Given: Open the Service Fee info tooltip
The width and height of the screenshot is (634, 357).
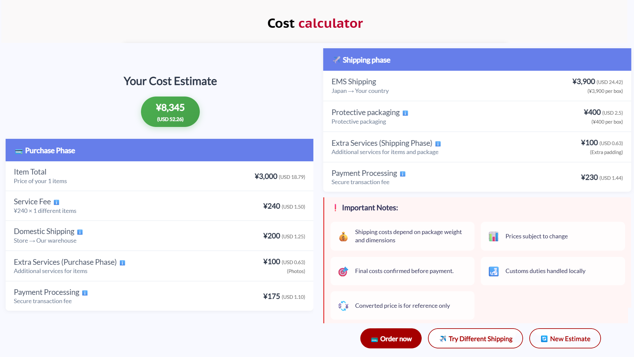Looking at the screenshot, I should pyautogui.click(x=57, y=202).
